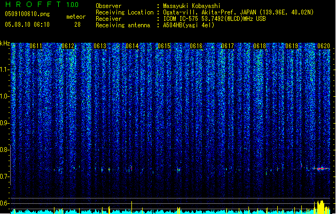The width and height of the screenshot is (336, 214).
Task: Click the 0.8 kHz axis label
Action: pos(5,150)
